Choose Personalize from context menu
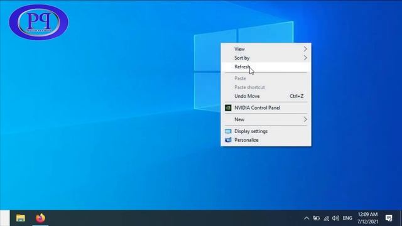 (266, 140)
